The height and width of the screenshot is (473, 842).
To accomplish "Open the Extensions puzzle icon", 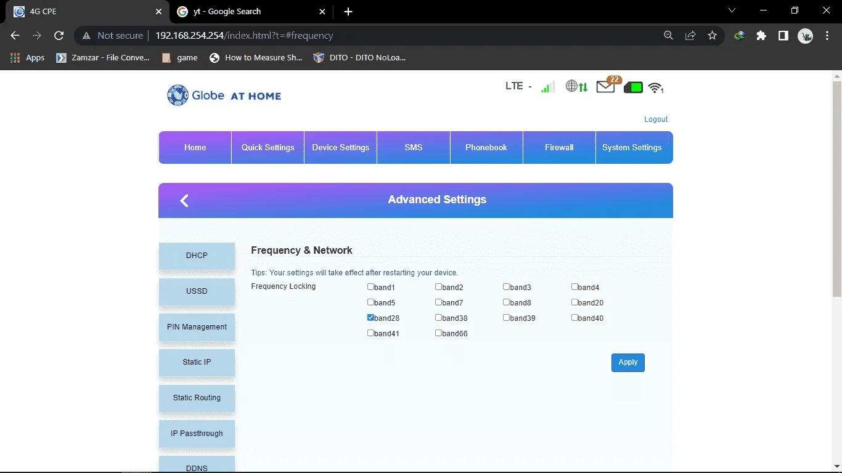I will pos(761,36).
